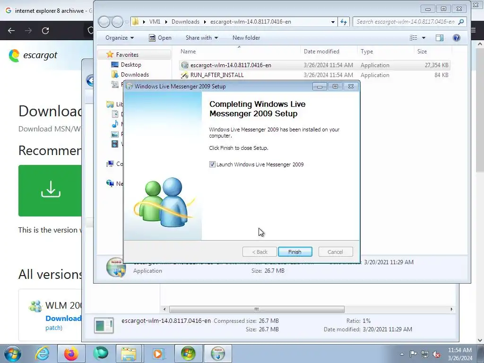
Task: Click the Back button in setup wizard
Action: pyautogui.click(x=259, y=252)
